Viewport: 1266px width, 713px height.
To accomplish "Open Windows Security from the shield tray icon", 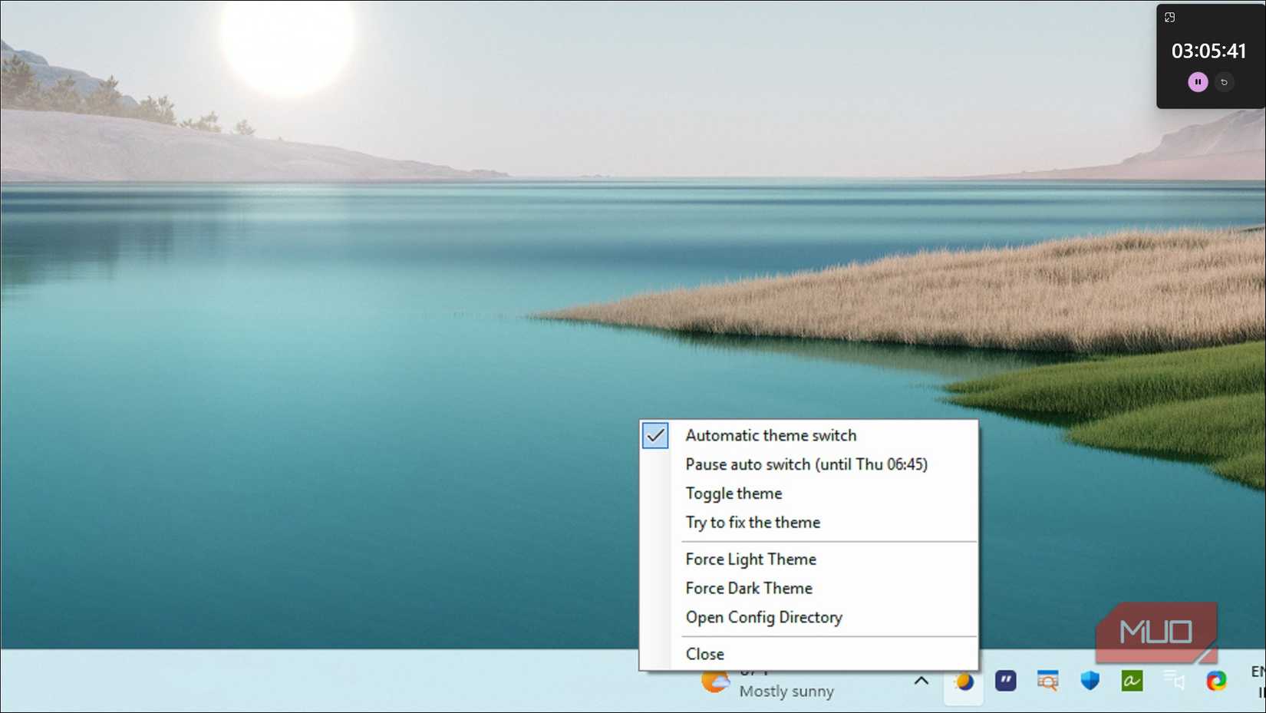I will 1090,681.
